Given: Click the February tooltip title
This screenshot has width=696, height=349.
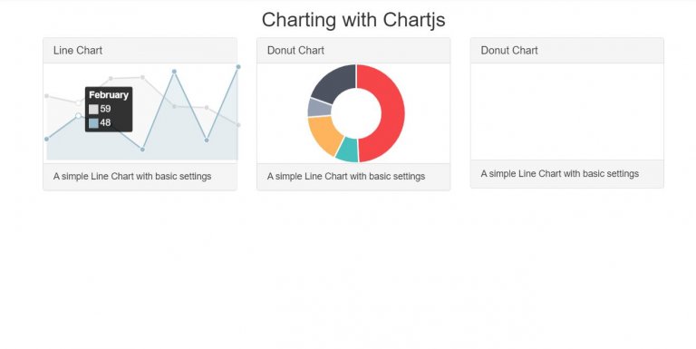Looking at the screenshot, I should pos(109,95).
